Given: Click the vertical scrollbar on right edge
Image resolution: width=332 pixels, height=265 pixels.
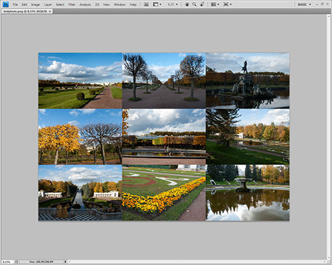Looking at the screenshot, I should 329,137.
